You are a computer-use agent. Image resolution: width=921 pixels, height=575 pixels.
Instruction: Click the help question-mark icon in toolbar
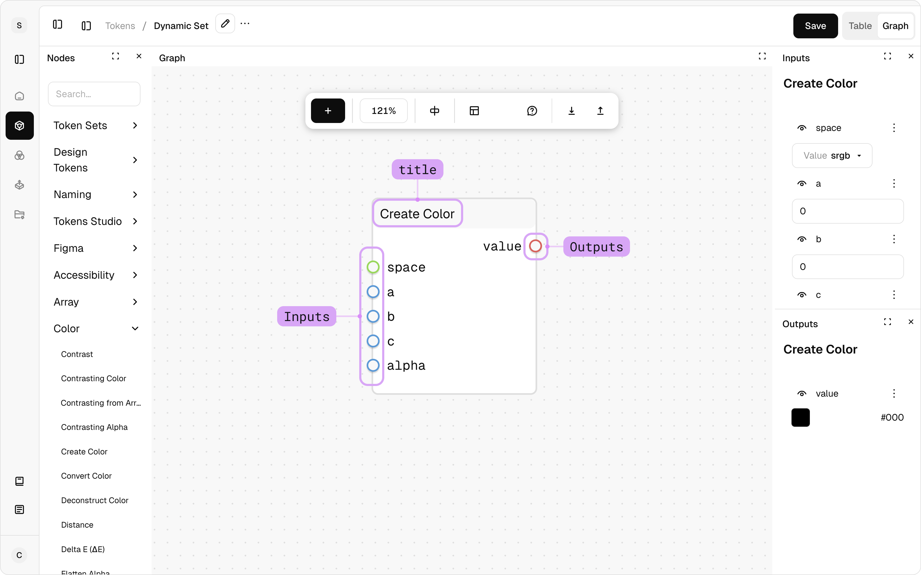click(x=532, y=111)
